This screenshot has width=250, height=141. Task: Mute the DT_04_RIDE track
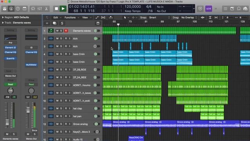click(x=57, y=77)
